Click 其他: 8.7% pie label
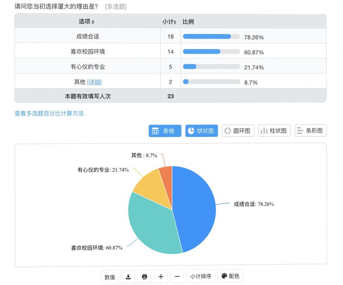This screenshot has width=343, height=285. click(144, 155)
